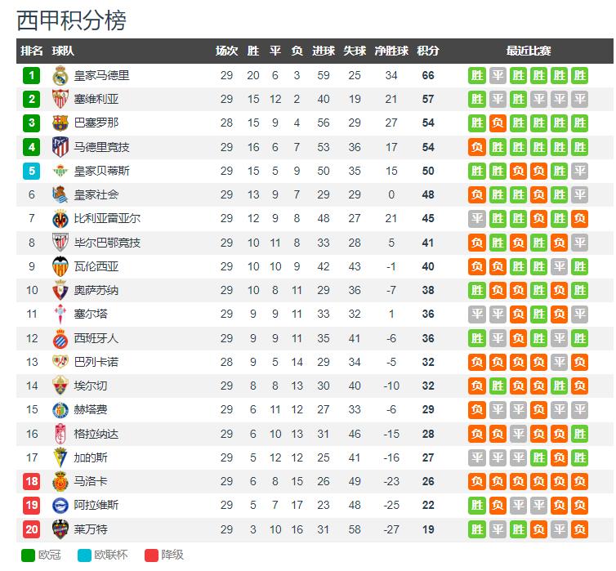
Task: Sort by the 积分 column header
Action: click(428, 51)
